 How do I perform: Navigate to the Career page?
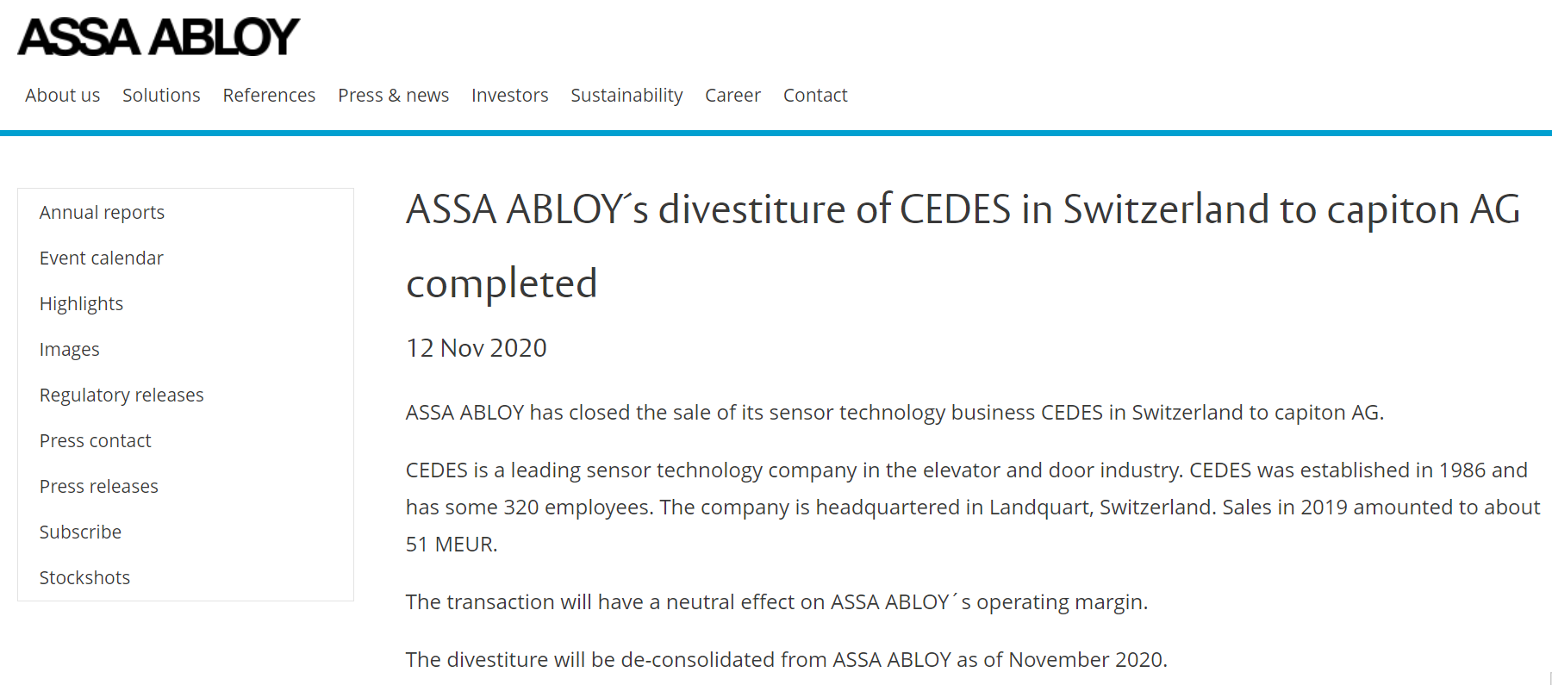(x=732, y=95)
